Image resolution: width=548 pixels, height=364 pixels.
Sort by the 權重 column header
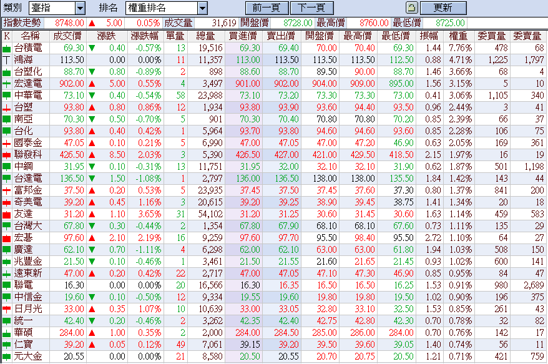tap(459, 36)
